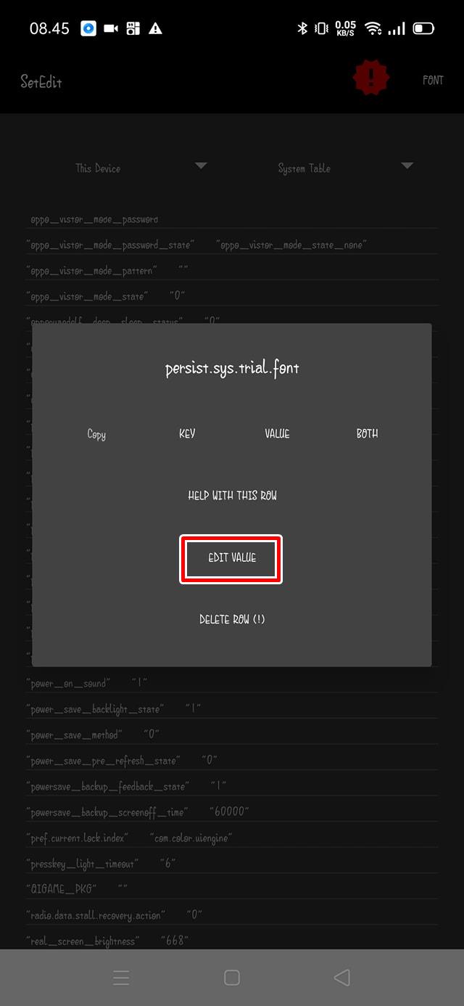The image size is (464, 1006).
Task: Select VALUE copy option
Action: click(277, 433)
